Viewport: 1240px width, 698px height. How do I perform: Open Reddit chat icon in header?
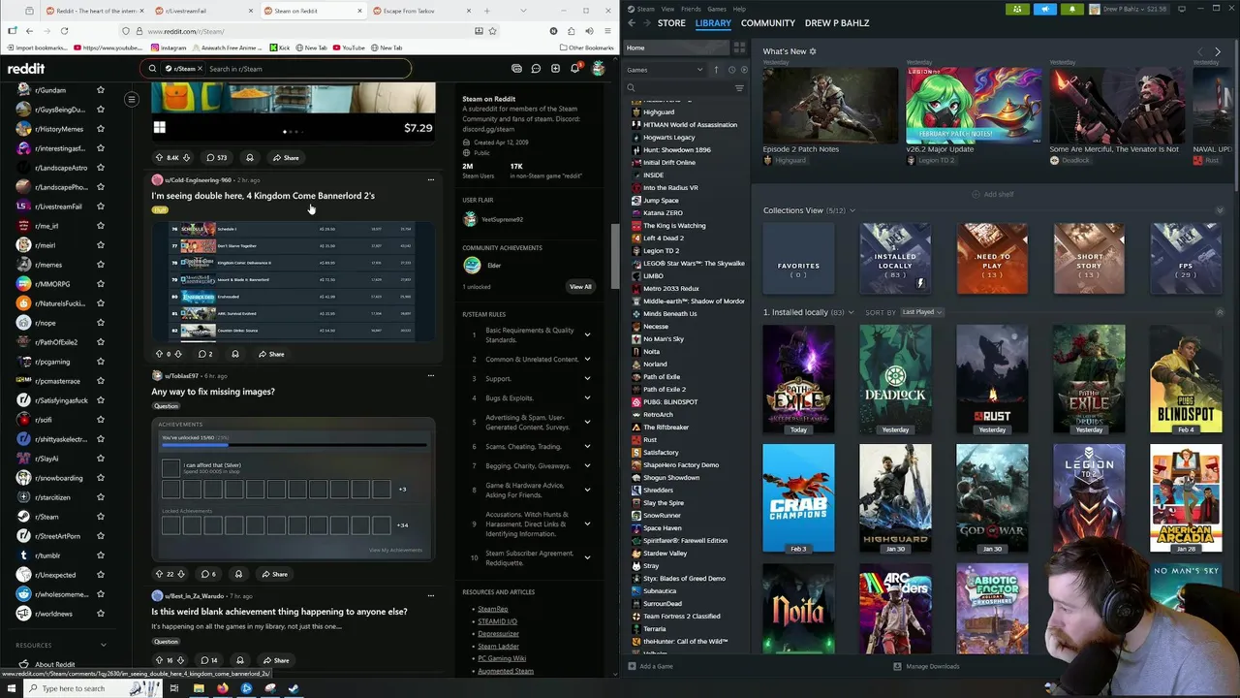tap(536, 69)
